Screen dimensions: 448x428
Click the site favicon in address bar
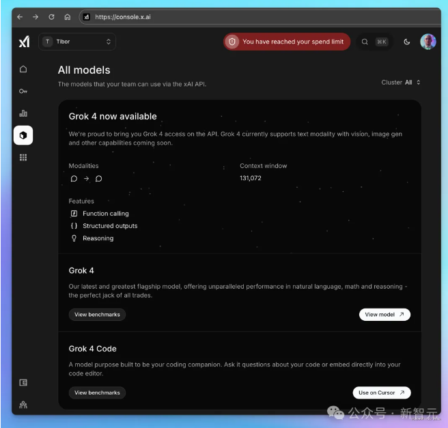pos(86,17)
